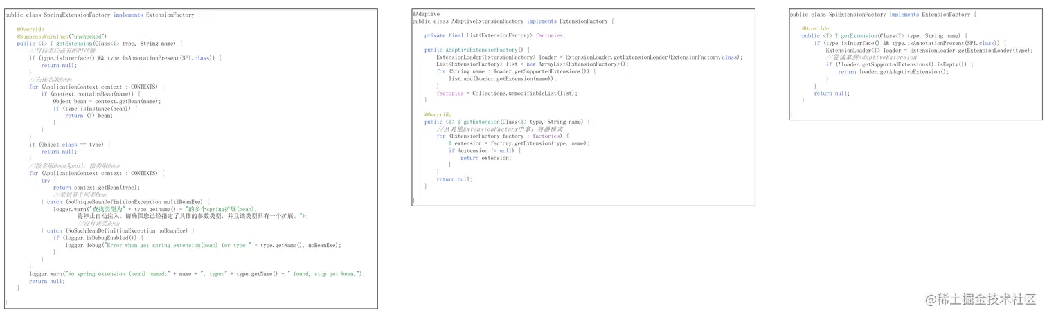This screenshot has width=1047, height=317.
Task: Click the line 'T extension = factory.getExtension(type, name);'
Action: click(x=519, y=143)
